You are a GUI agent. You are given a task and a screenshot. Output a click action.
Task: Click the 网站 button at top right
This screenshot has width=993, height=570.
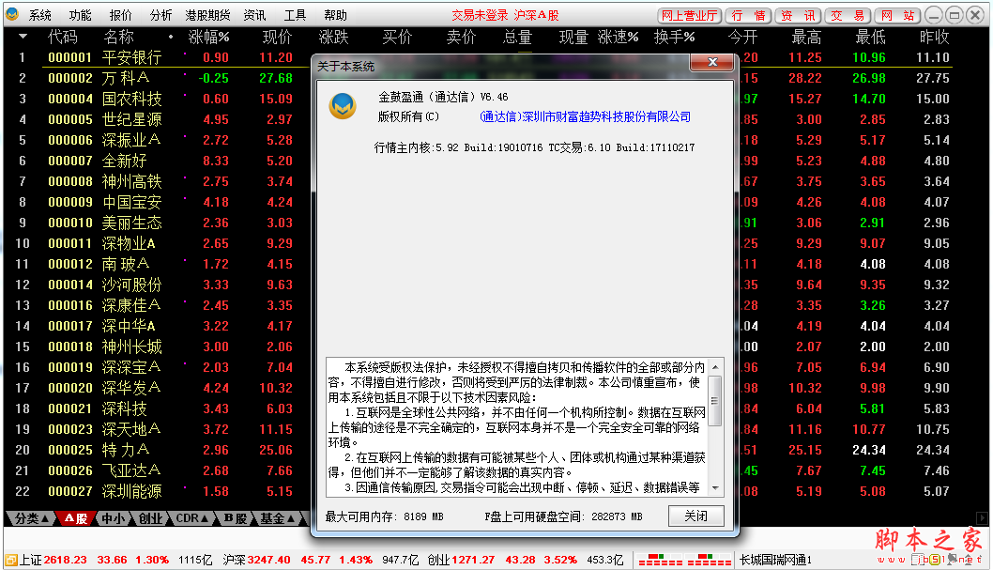897,15
